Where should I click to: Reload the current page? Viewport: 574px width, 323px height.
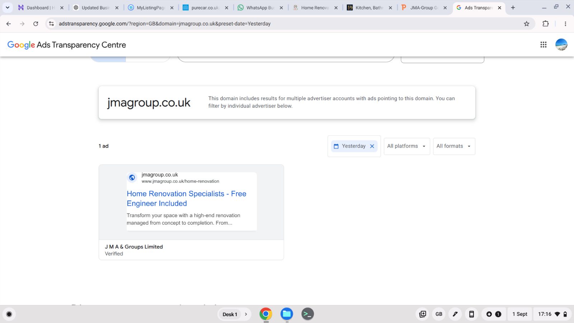click(x=36, y=24)
